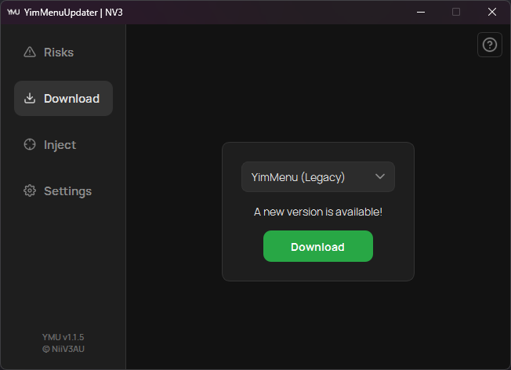Click the YMU v1.1.5 version text
Image resolution: width=511 pixels, height=370 pixels.
pyautogui.click(x=63, y=337)
